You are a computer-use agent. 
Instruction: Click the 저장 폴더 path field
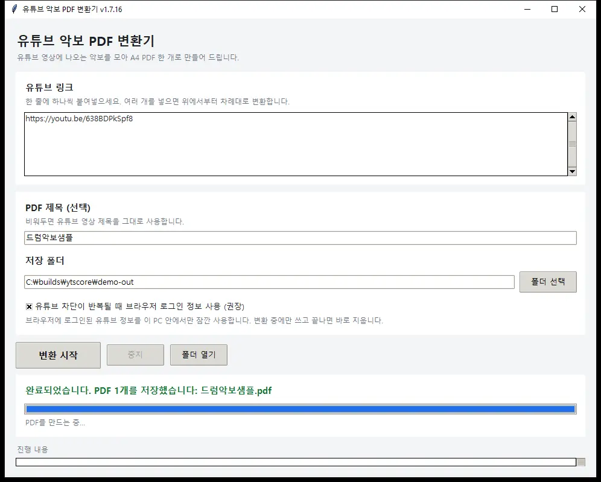[x=269, y=282]
